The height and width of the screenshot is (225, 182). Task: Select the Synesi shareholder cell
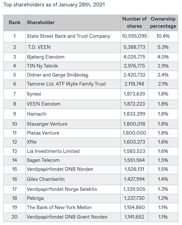click(34, 94)
